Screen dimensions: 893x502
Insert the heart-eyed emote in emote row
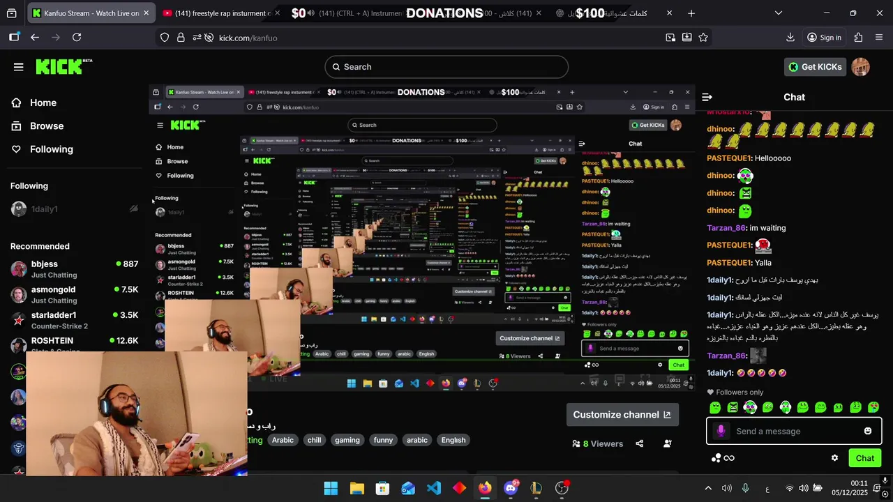click(x=873, y=407)
